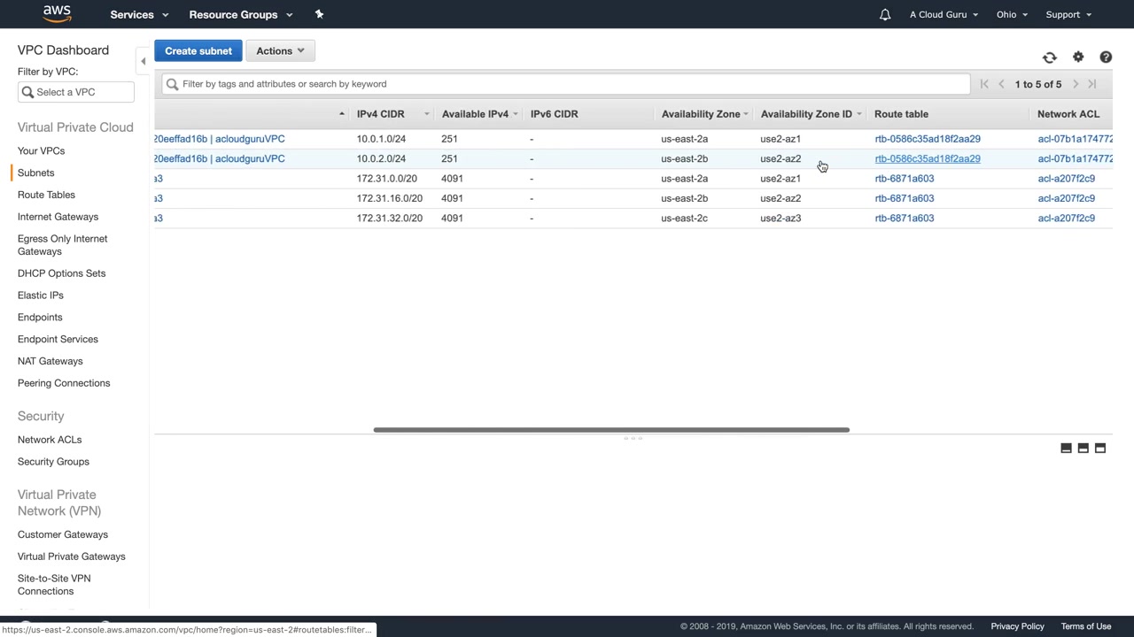Select Subnets in the sidebar

[x=35, y=173]
